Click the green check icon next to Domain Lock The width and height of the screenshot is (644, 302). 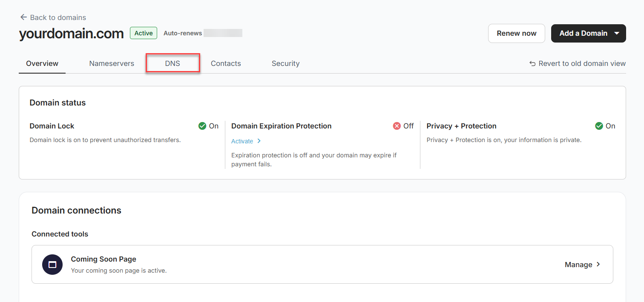click(202, 126)
